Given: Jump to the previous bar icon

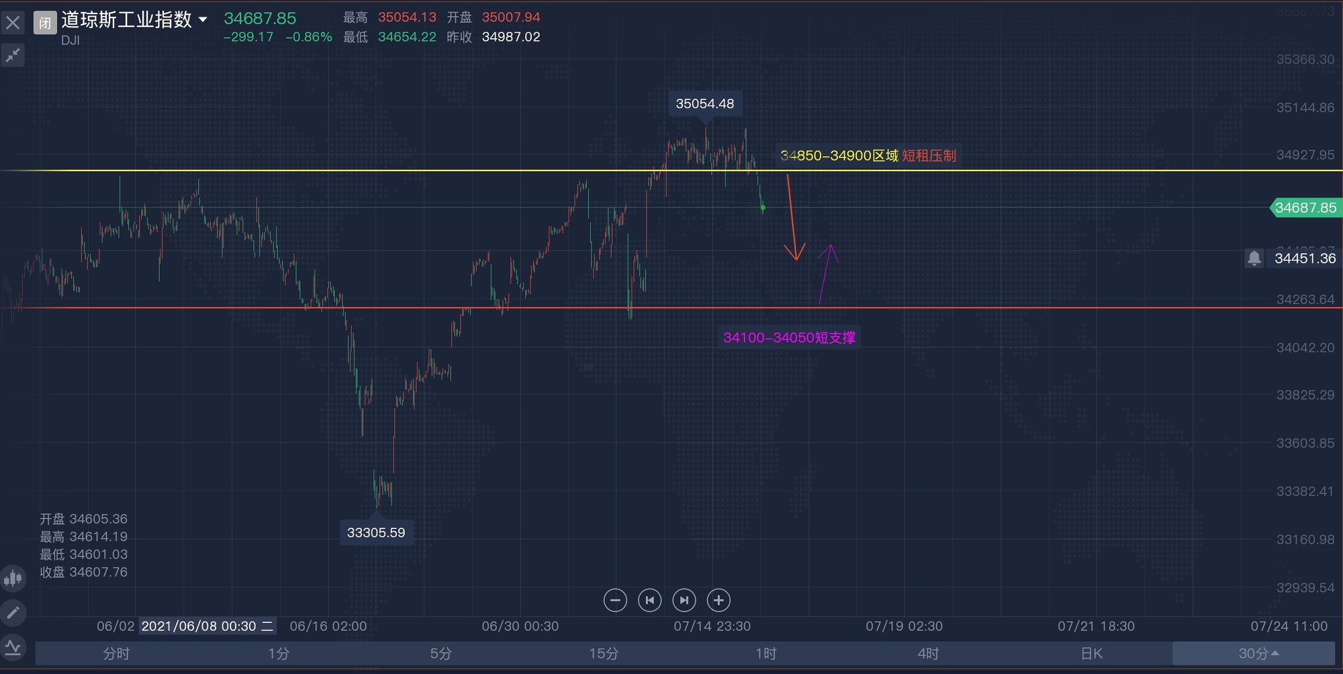Looking at the screenshot, I should tap(649, 600).
